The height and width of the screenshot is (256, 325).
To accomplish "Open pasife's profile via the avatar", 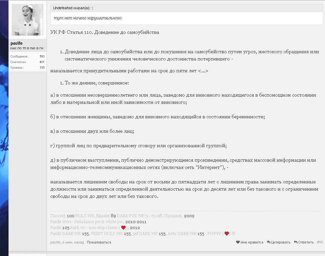I will [28, 19].
